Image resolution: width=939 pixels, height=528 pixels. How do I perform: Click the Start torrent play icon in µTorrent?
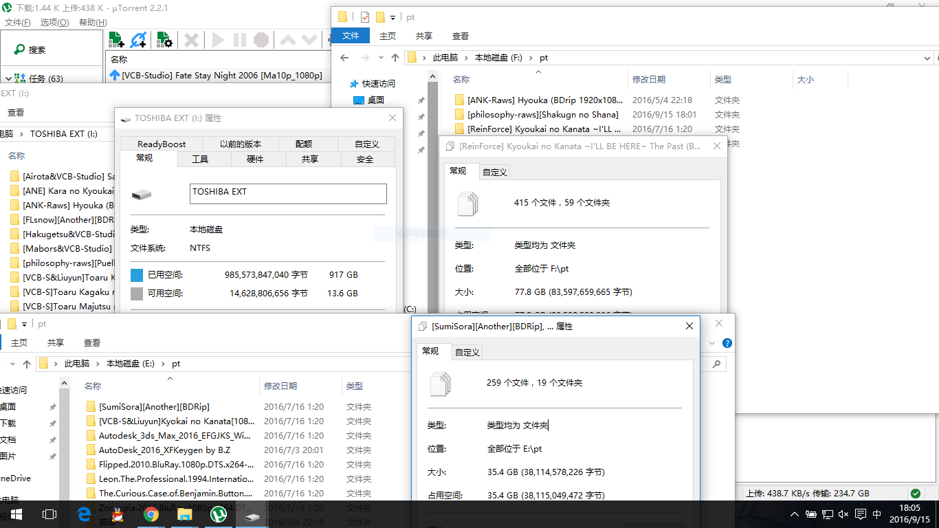(x=218, y=40)
